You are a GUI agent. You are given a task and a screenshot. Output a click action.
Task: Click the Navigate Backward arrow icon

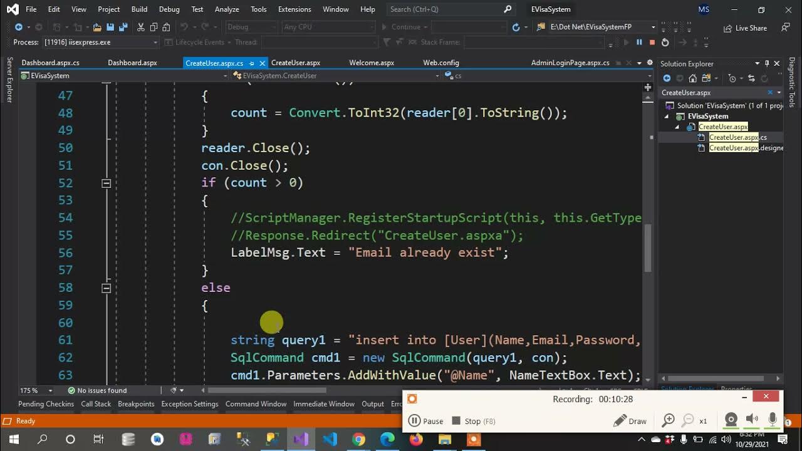point(18,27)
